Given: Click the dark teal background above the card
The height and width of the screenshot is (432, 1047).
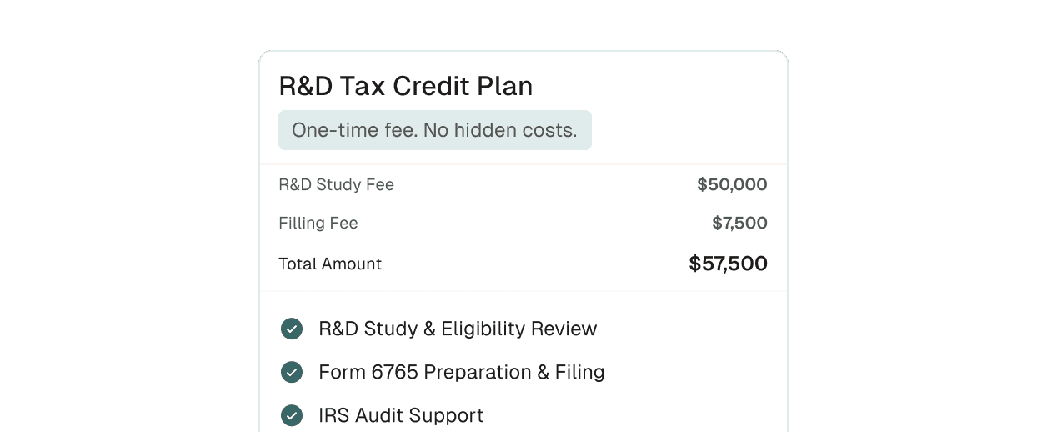Looking at the screenshot, I should [x=523, y=23].
